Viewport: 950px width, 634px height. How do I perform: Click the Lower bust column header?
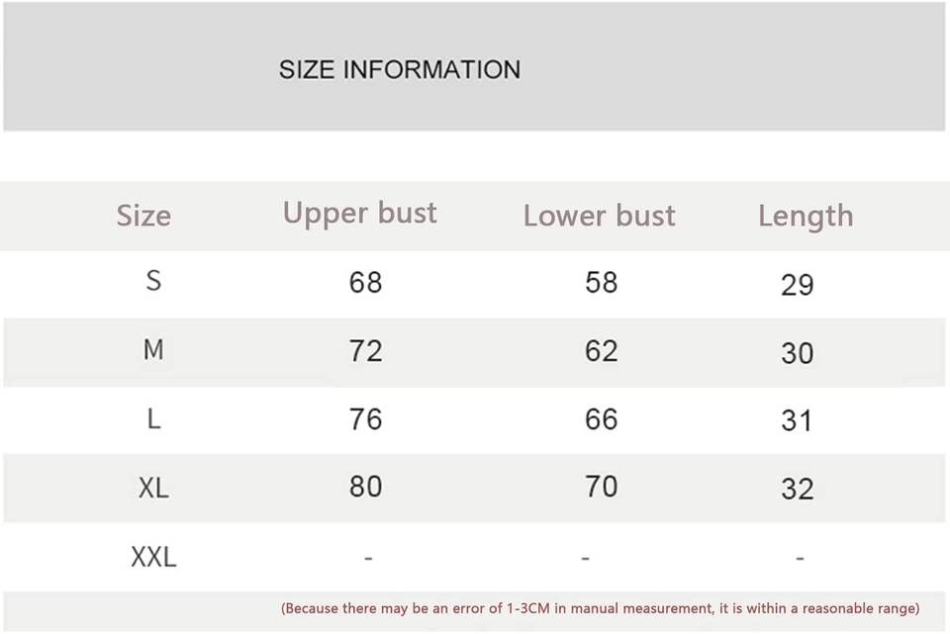599,216
